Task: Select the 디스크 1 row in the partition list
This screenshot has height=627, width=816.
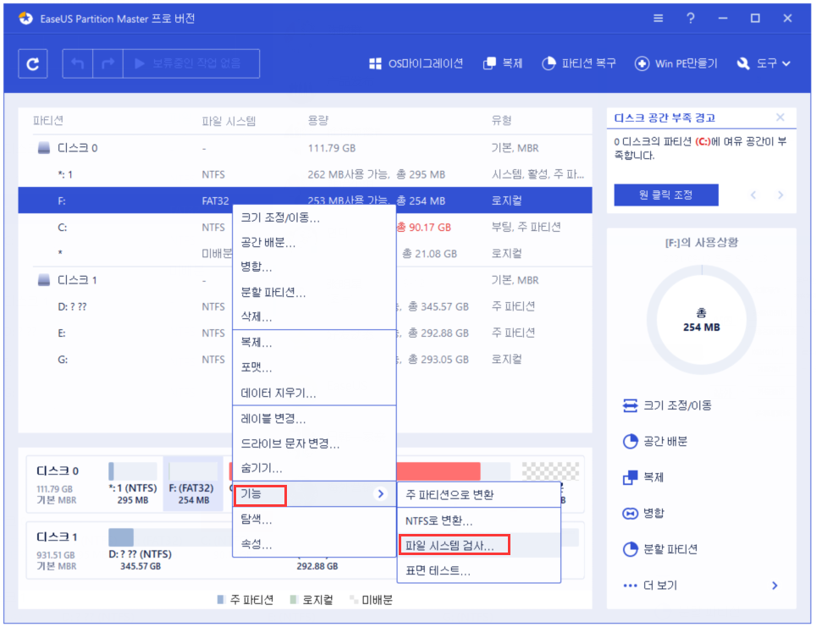Action: pyautogui.click(x=305, y=280)
